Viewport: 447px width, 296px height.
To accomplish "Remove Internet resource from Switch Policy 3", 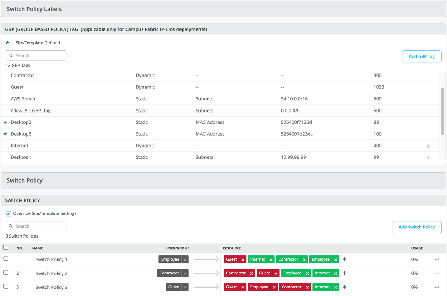I will coord(335,287).
